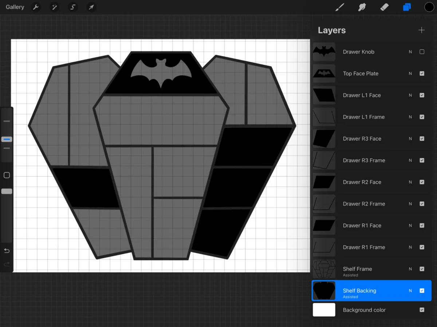Close the Layers panel via layers icon
This screenshot has width=437, height=327.
tap(407, 7)
